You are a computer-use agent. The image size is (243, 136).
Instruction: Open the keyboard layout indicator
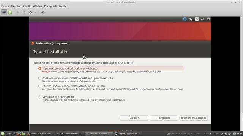(197, 19)
